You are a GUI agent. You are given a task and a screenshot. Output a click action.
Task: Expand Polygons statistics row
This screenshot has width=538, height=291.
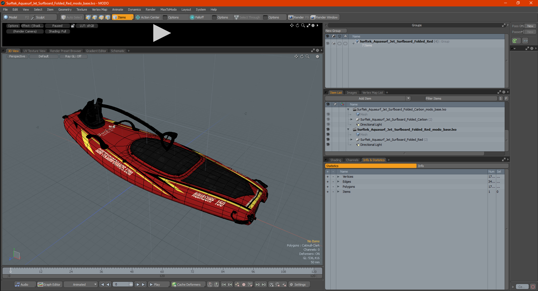pyautogui.click(x=338, y=187)
